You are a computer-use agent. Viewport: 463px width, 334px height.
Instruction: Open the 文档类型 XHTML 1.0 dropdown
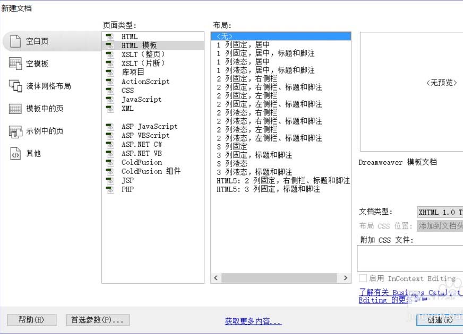(440, 212)
